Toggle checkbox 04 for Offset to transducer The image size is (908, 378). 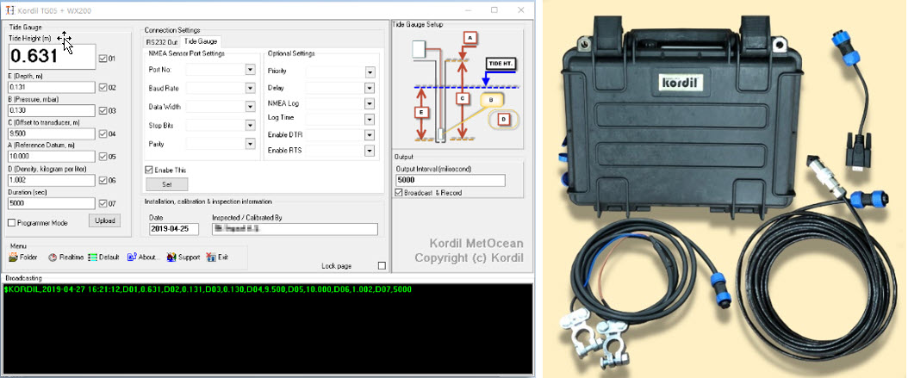pyautogui.click(x=103, y=133)
